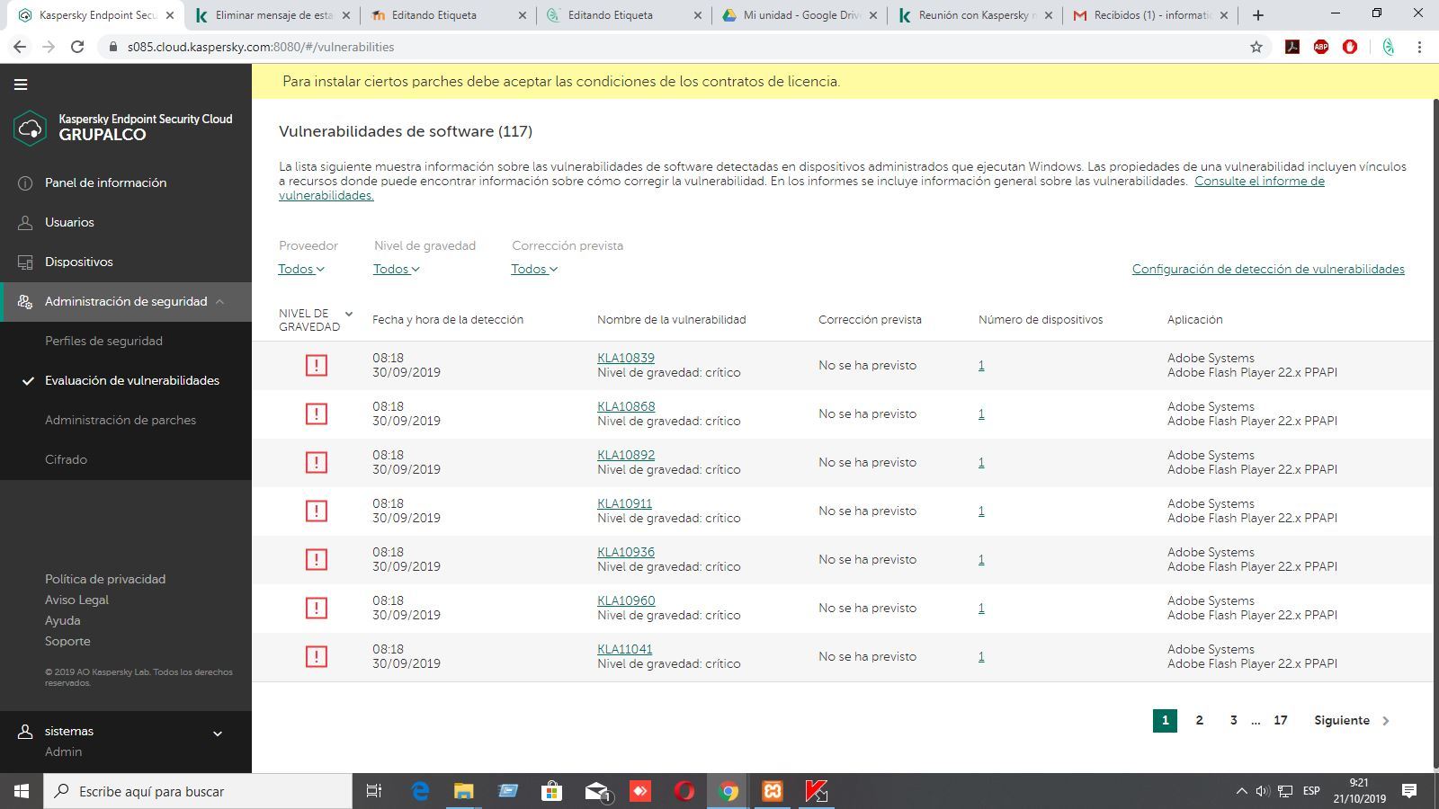Viewport: 1439px width, 809px height.
Task: Reload the page using the refresh icon
Action: tap(77, 47)
